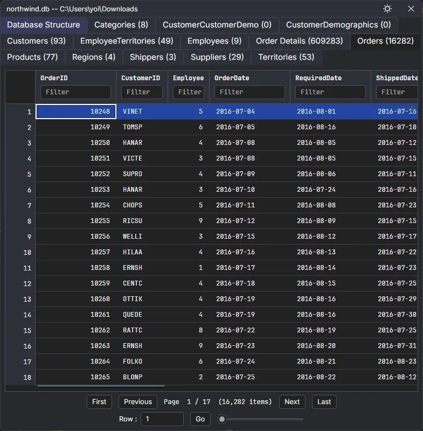The width and height of the screenshot is (423, 431).
Task: Switch to the Categories (8) tab
Action: tap(121, 25)
